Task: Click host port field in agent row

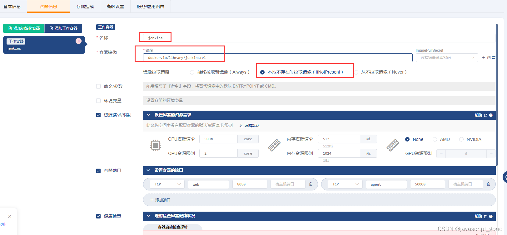Action: (465, 184)
